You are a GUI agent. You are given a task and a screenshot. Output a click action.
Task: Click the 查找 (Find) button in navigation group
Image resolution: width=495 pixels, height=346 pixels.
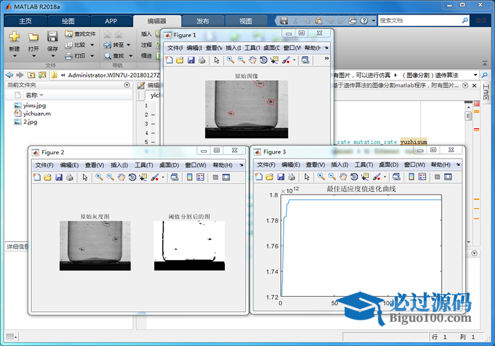coord(114,56)
